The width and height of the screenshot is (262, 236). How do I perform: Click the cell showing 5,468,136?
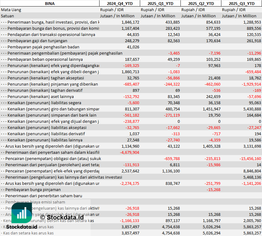251,177
